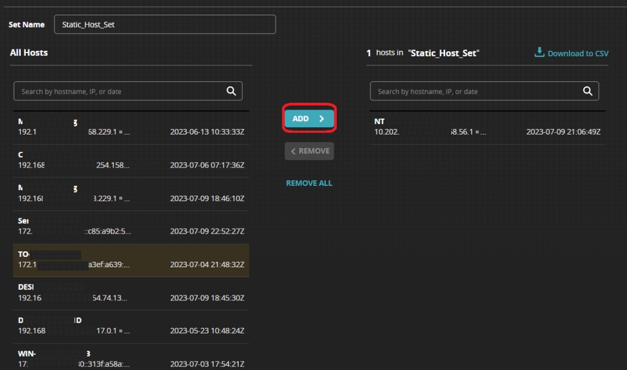The height and width of the screenshot is (370, 627).
Task: Click the download arrow icon beside CSV link
Action: pyautogui.click(x=539, y=53)
